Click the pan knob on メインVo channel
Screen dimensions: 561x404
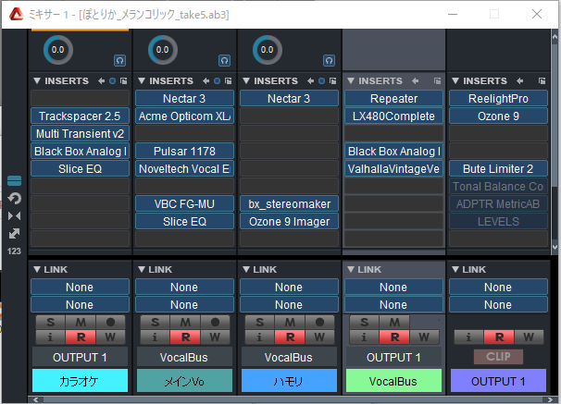[162, 50]
